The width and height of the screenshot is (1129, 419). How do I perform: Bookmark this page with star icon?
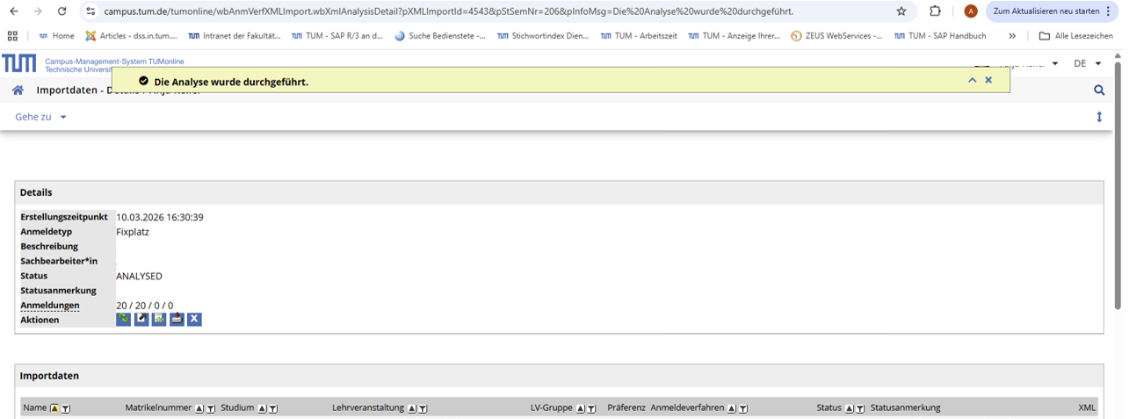901,11
